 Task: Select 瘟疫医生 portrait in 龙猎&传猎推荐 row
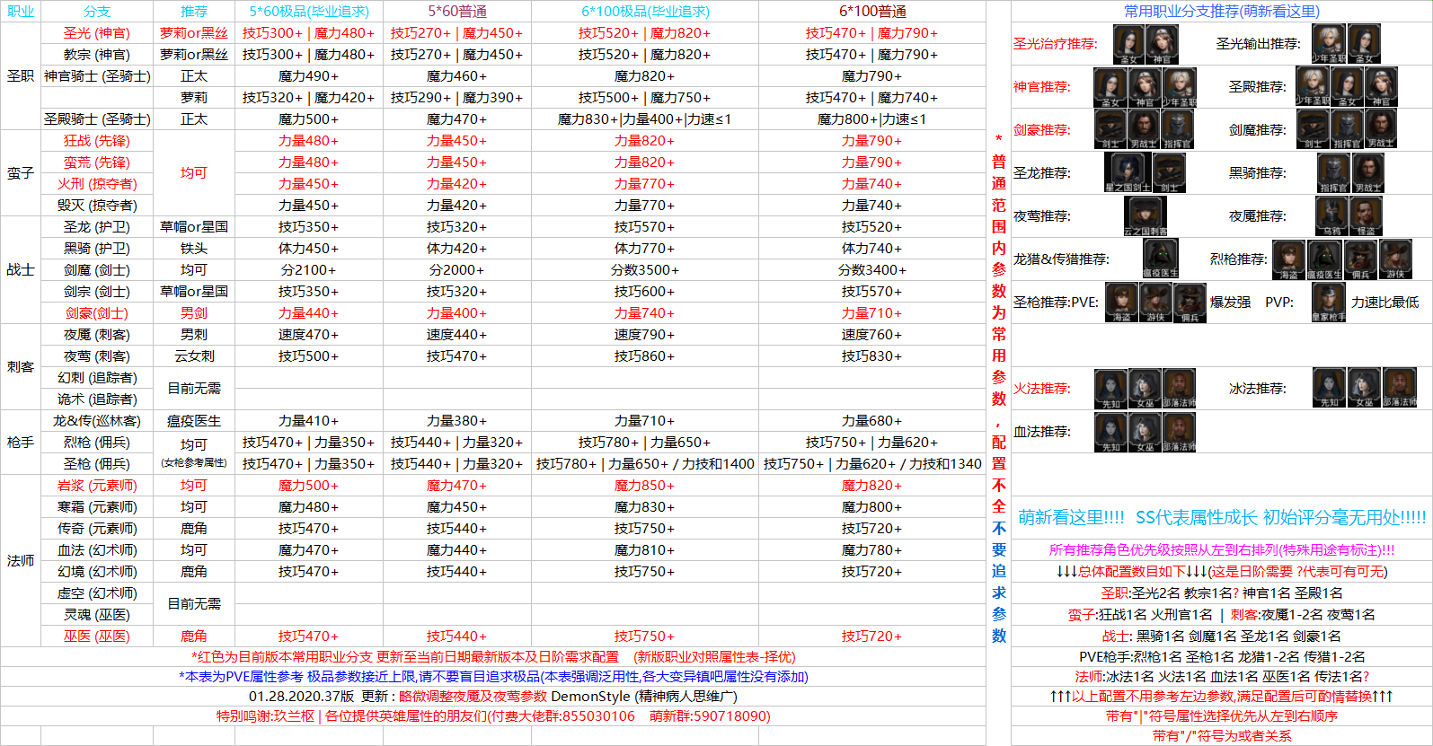(x=1160, y=259)
